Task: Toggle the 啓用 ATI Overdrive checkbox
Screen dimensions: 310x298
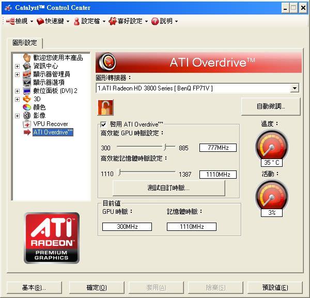Action: [x=103, y=124]
